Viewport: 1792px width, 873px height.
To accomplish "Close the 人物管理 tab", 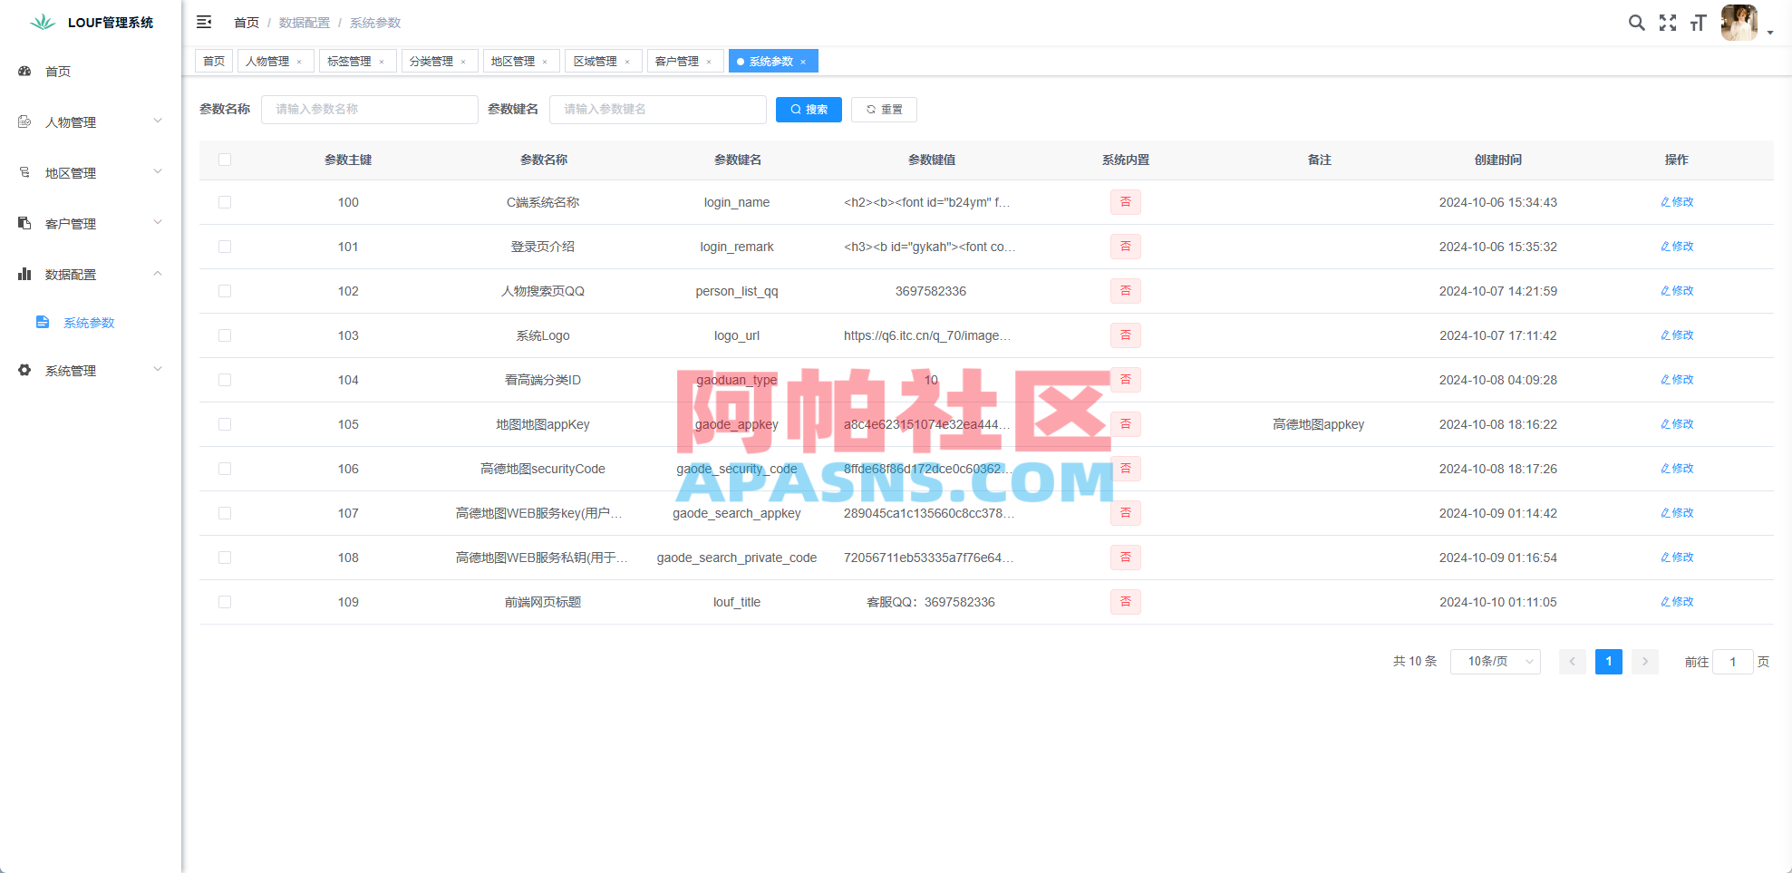I will click(299, 62).
